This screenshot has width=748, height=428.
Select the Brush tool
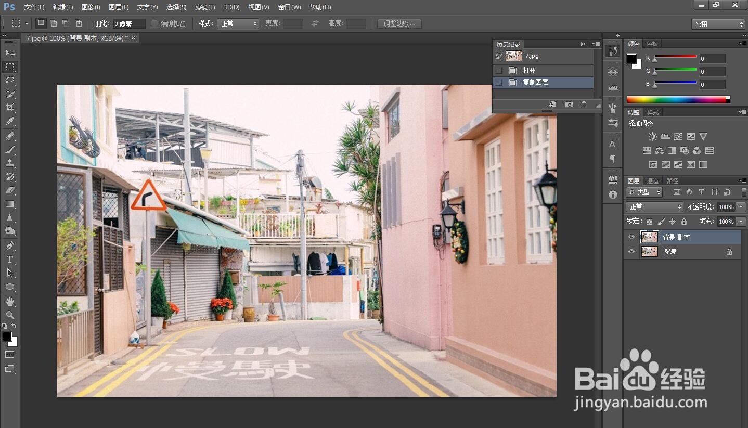[x=10, y=150]
